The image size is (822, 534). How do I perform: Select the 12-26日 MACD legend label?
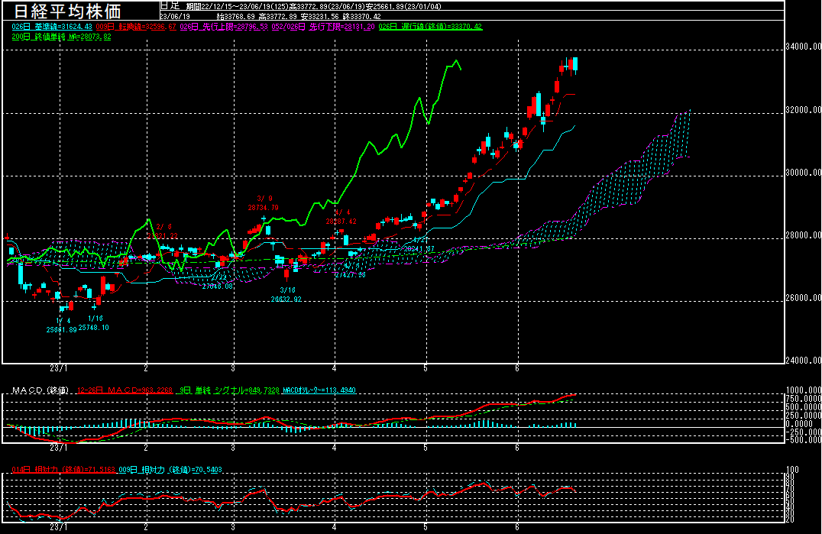coord(125,390)
